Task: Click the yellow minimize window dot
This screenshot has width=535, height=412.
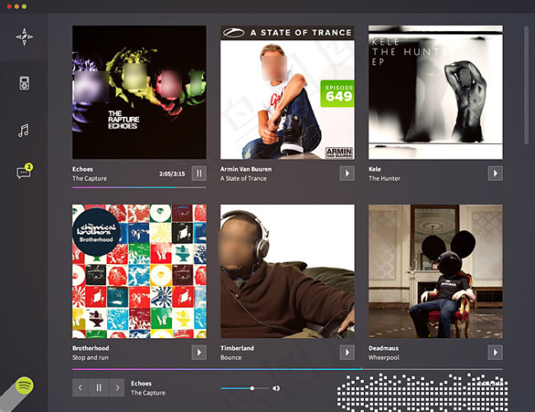Action: click(16, 7)
